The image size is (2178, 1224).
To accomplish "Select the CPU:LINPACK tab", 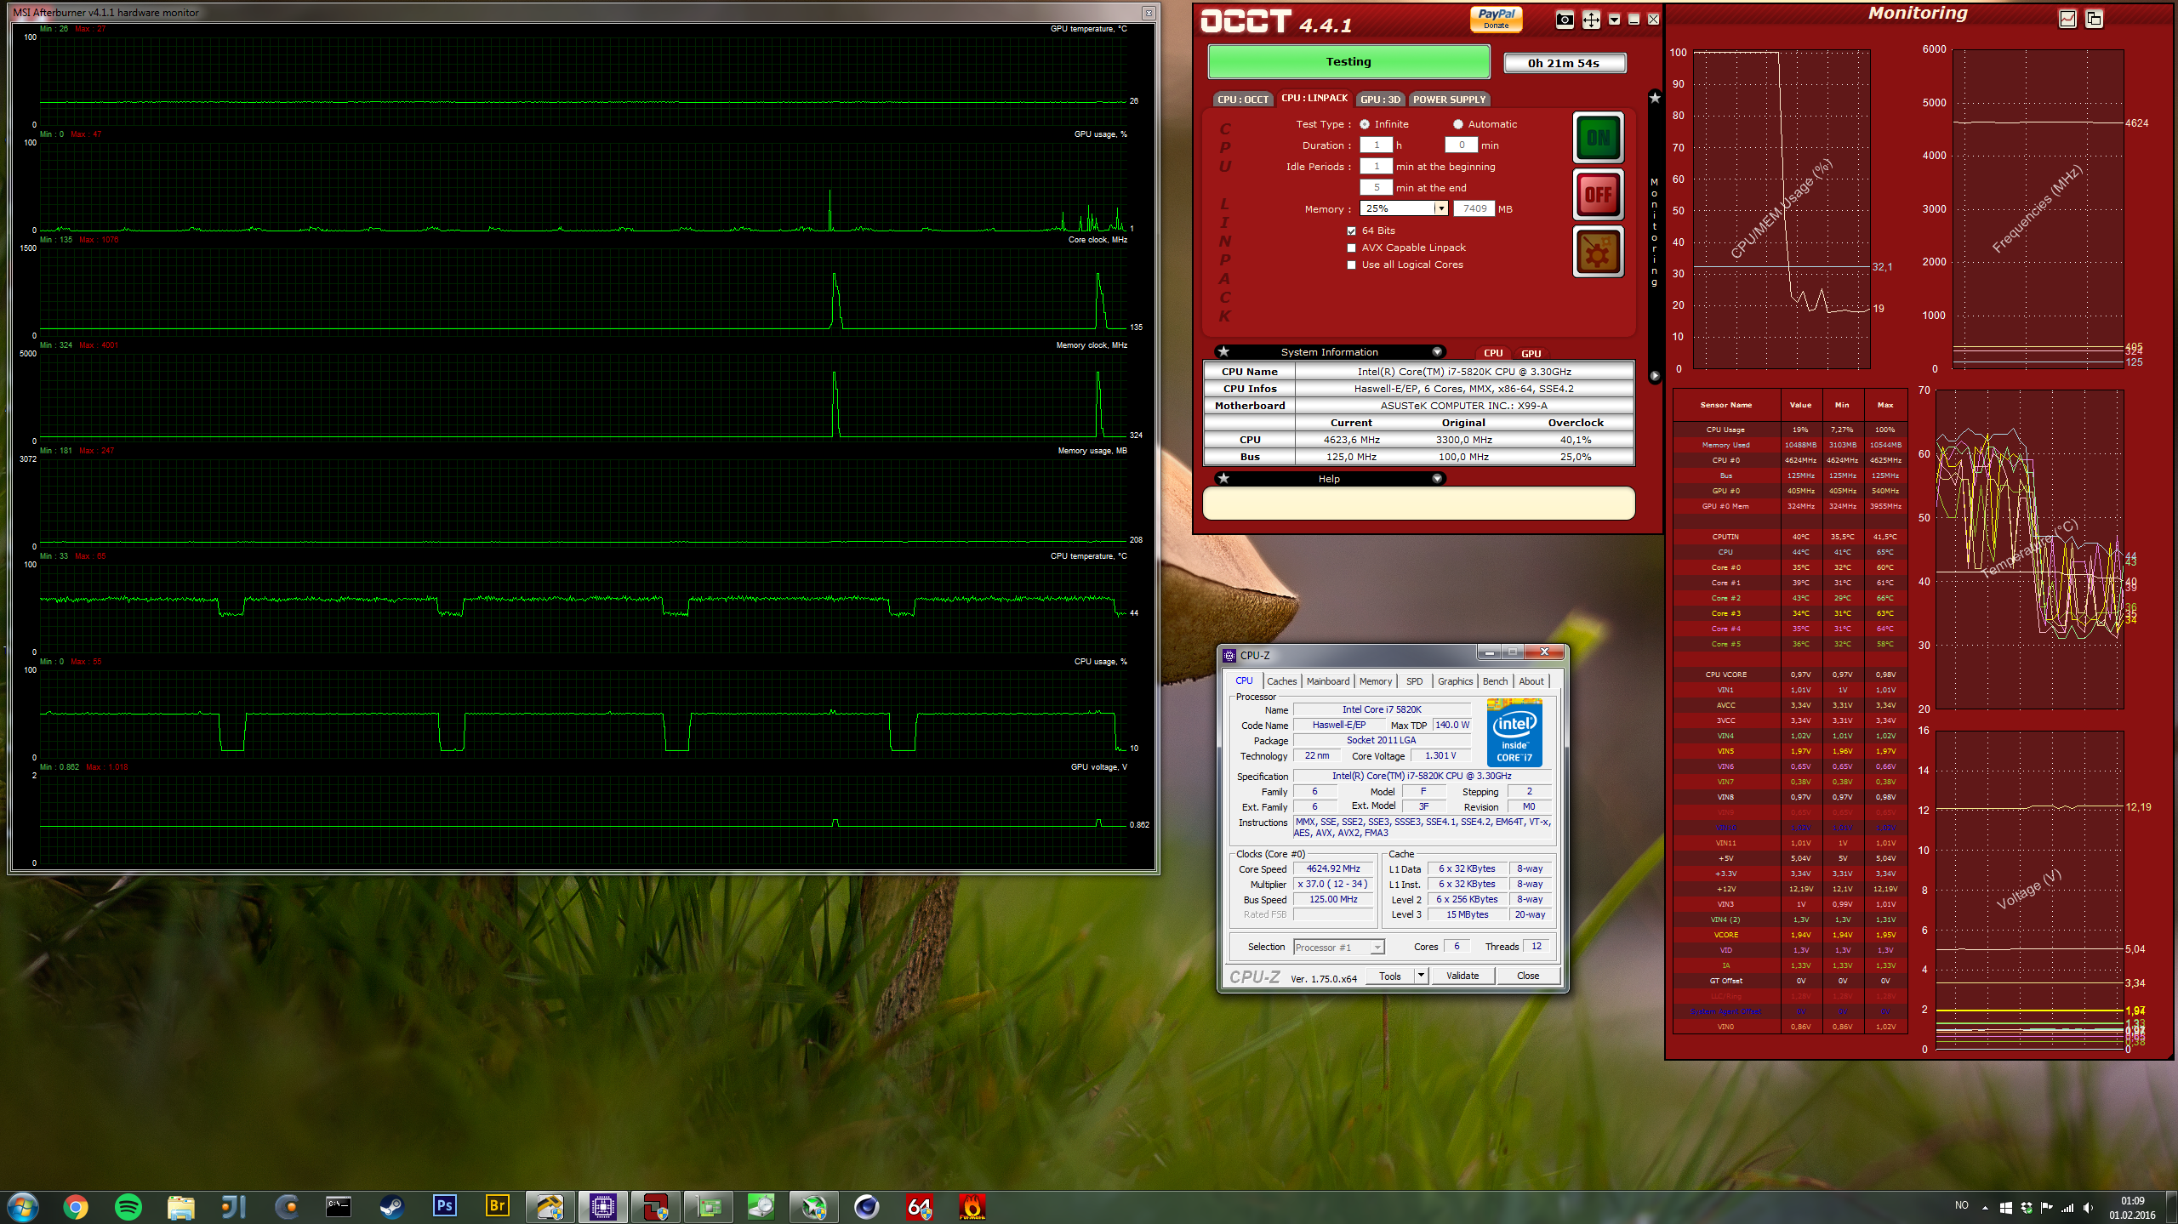I will 1314,99.
